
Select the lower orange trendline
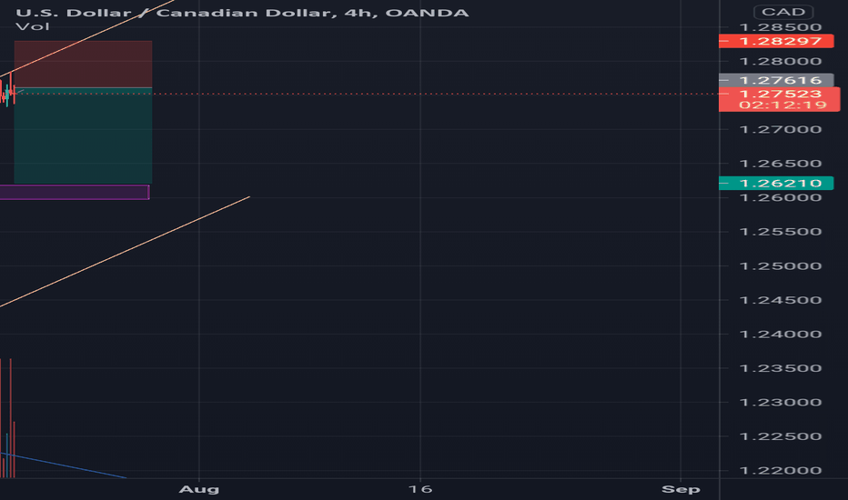[x=125, y=252]
